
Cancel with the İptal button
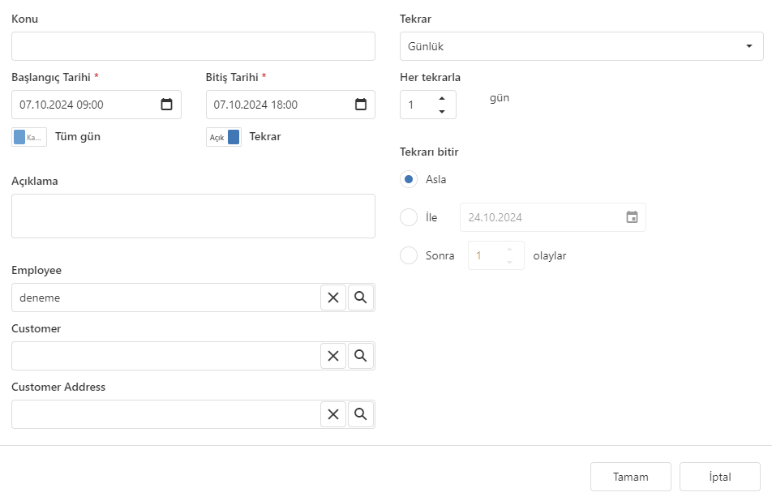click(720, 477)
